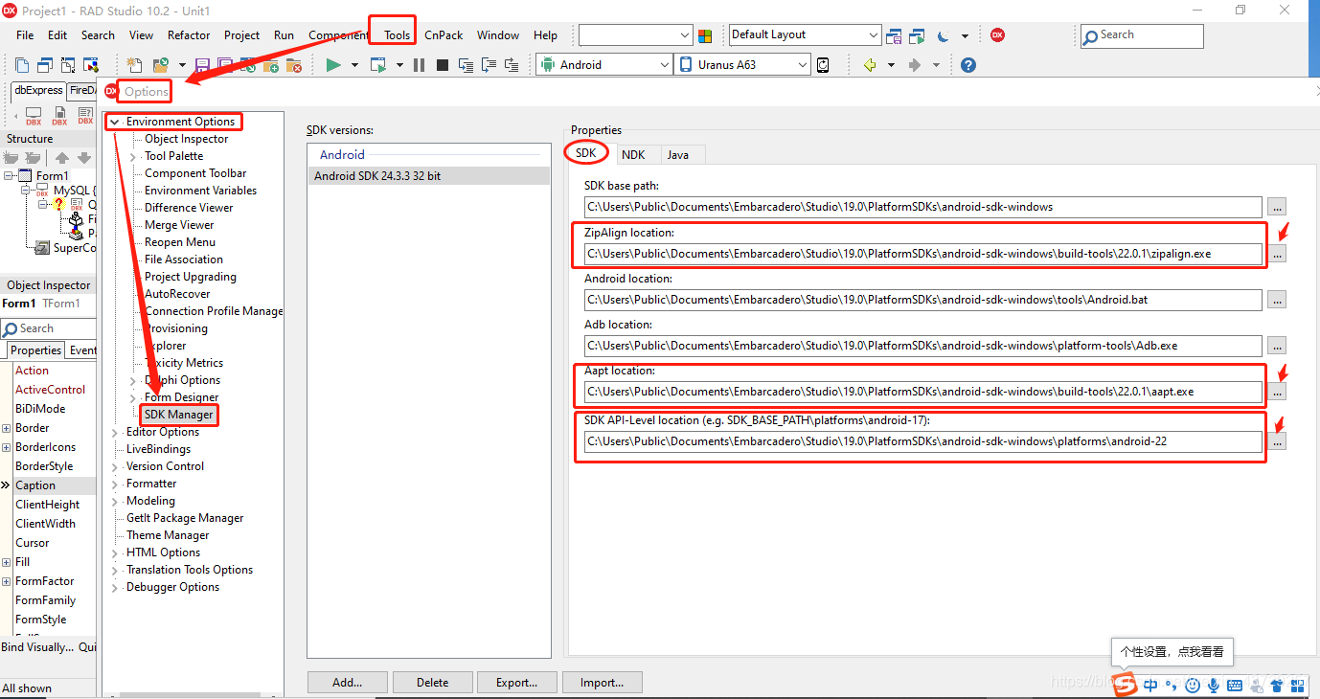Select Theme Manager in options tree
This screenshot has width=1320, height=699.
click(168, 535)
